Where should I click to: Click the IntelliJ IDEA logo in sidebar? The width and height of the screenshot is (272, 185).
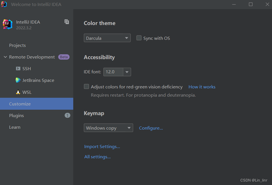click(x=8, y=24)
